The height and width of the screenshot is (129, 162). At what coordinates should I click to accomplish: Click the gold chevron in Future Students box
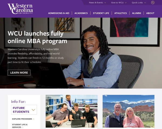pos(33,110)
